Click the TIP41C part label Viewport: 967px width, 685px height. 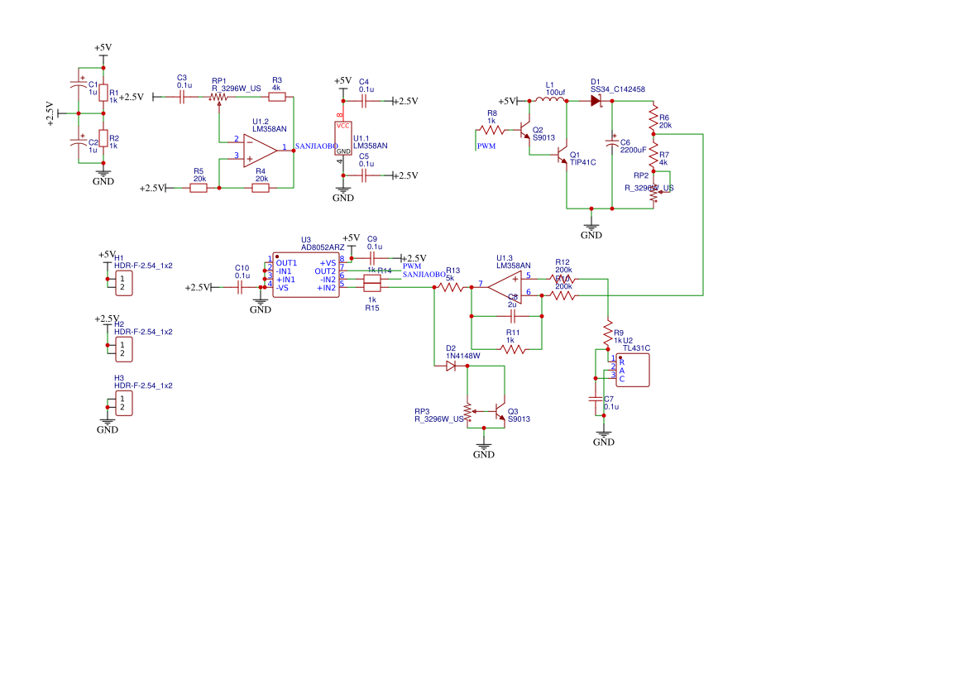[x=583, y=163]
